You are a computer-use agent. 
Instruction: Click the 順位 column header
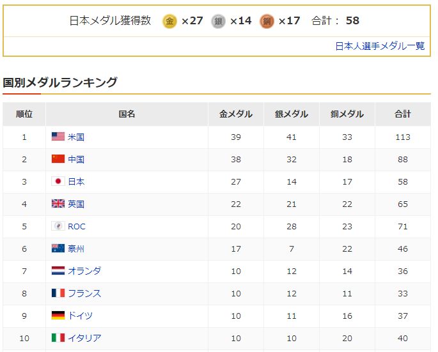(24, 114)
